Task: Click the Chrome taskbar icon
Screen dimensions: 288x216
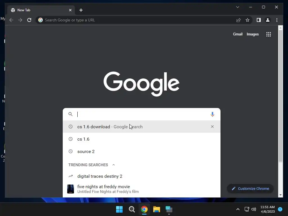Action: (x=144, y=209)
